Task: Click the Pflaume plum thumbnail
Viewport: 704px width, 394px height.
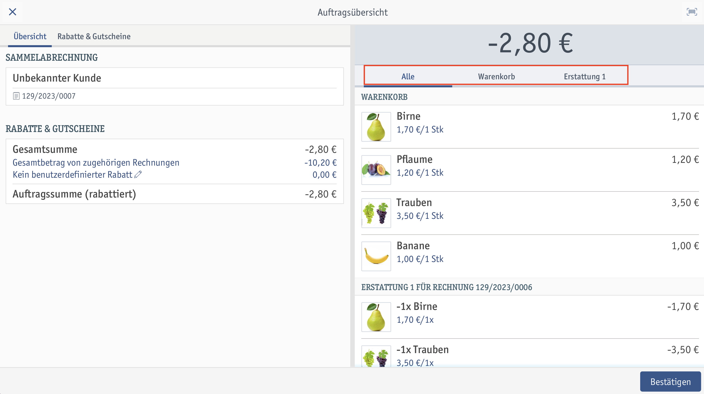Action: click(376, 170)
